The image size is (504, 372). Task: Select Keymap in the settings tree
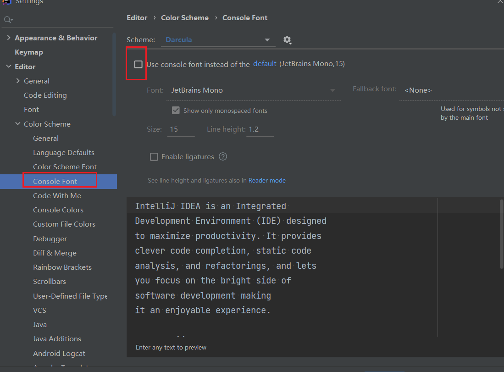coord(28,52)
